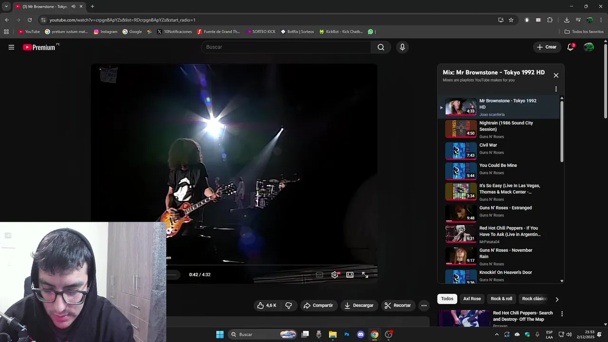The width and height of the screenshot is (608, 342).
Task: Open the notifications bell
Action: pos(570,47)
